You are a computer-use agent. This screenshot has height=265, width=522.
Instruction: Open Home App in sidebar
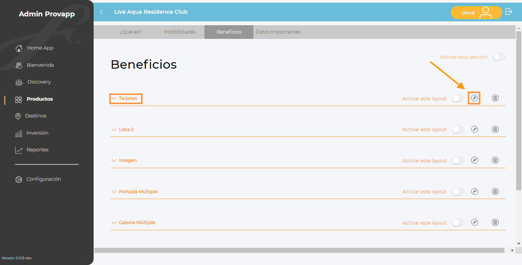40,48
